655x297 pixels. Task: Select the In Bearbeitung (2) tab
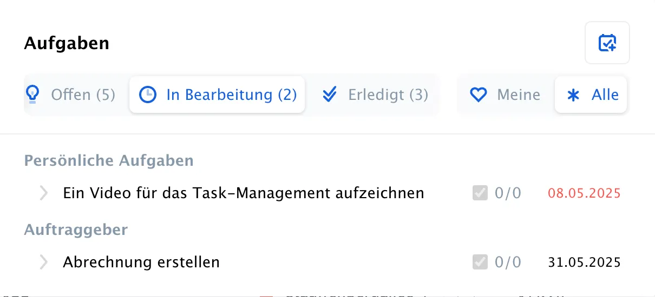click(217, 95)
